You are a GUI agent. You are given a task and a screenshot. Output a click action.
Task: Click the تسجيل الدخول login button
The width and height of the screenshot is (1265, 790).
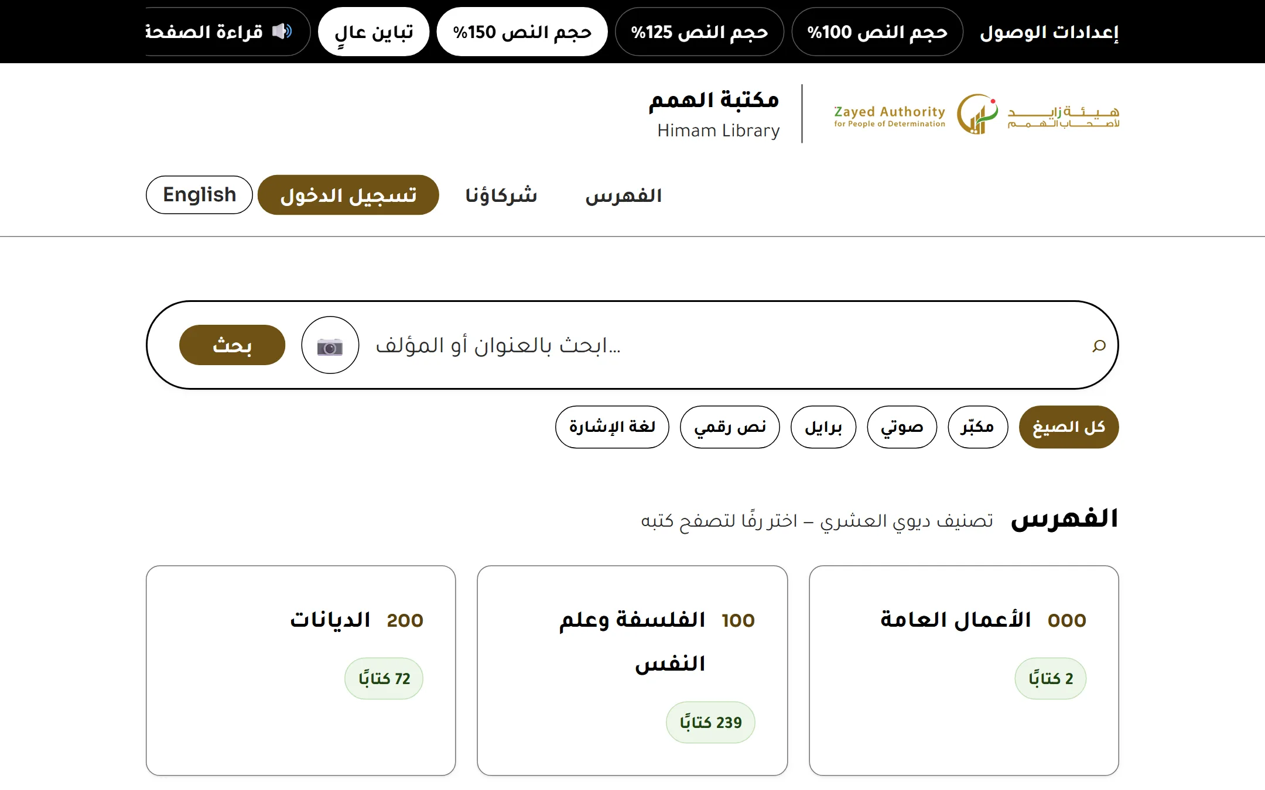click(x=348, y=195)
